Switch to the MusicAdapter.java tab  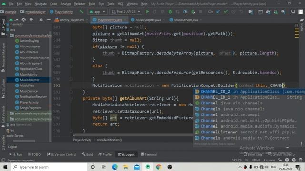point(148,20)
